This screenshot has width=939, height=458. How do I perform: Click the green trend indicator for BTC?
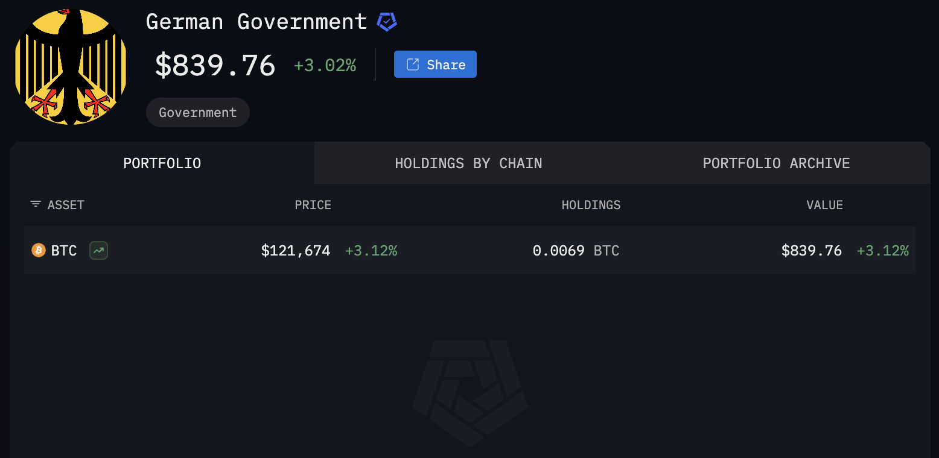pyautogui.click(x=98, y=250)
